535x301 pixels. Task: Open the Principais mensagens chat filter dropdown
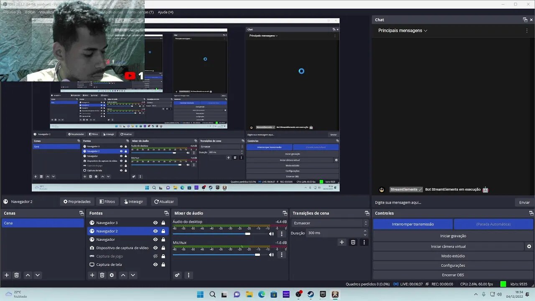pyautogui.click(x=403, y=31)
